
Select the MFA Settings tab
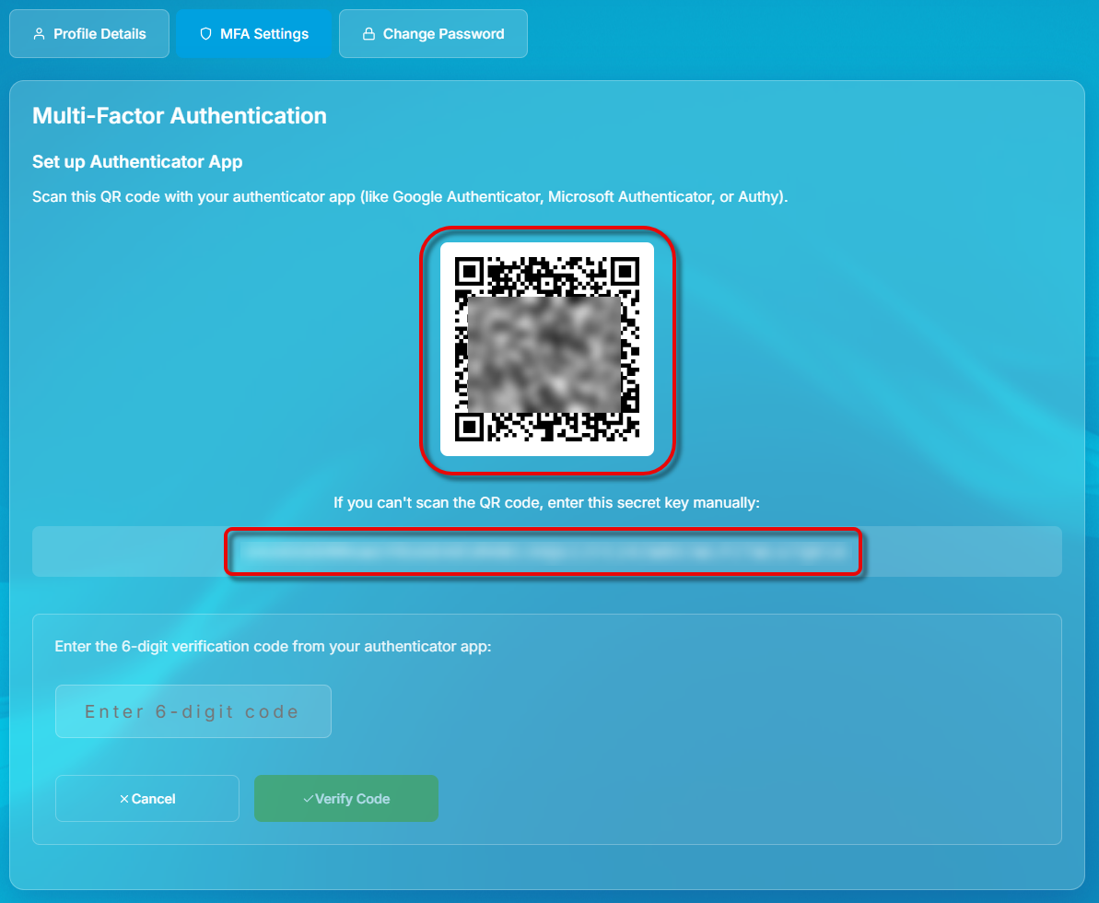point(254,33)
